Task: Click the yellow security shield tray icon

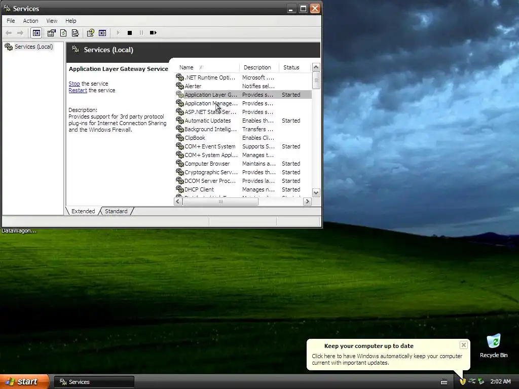Action: click(463, 381)
